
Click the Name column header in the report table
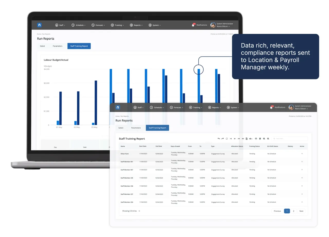pyautogui.click(x=123, y=146)
